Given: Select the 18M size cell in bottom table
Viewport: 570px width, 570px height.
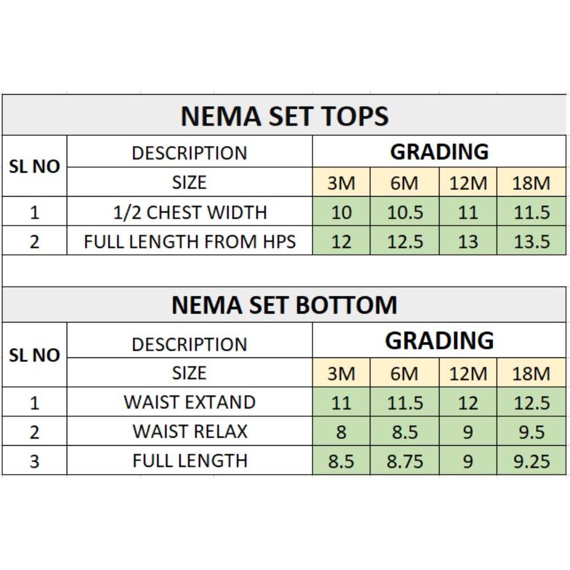Looking at the screenshot, I should pos(531,373).
